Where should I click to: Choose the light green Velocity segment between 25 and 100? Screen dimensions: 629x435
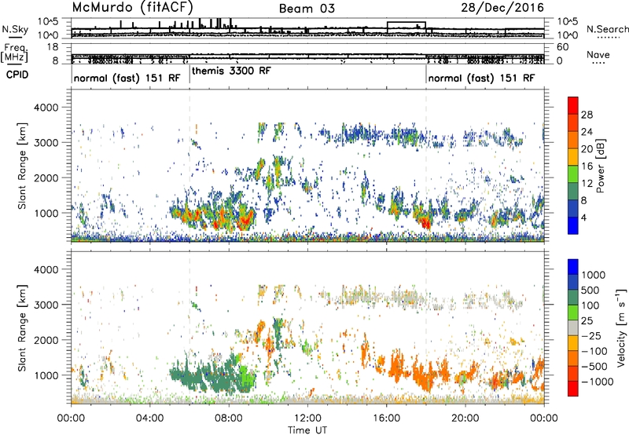[x=573, y=313]
